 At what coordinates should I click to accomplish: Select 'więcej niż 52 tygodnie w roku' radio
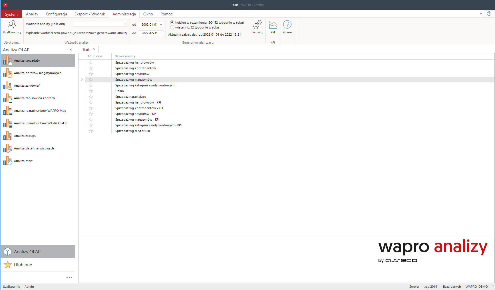pyautogui.click(x=172, y=27)
